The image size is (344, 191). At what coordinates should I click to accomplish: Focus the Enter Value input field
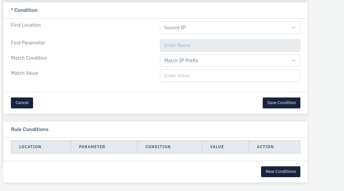(x=230, y=76)
